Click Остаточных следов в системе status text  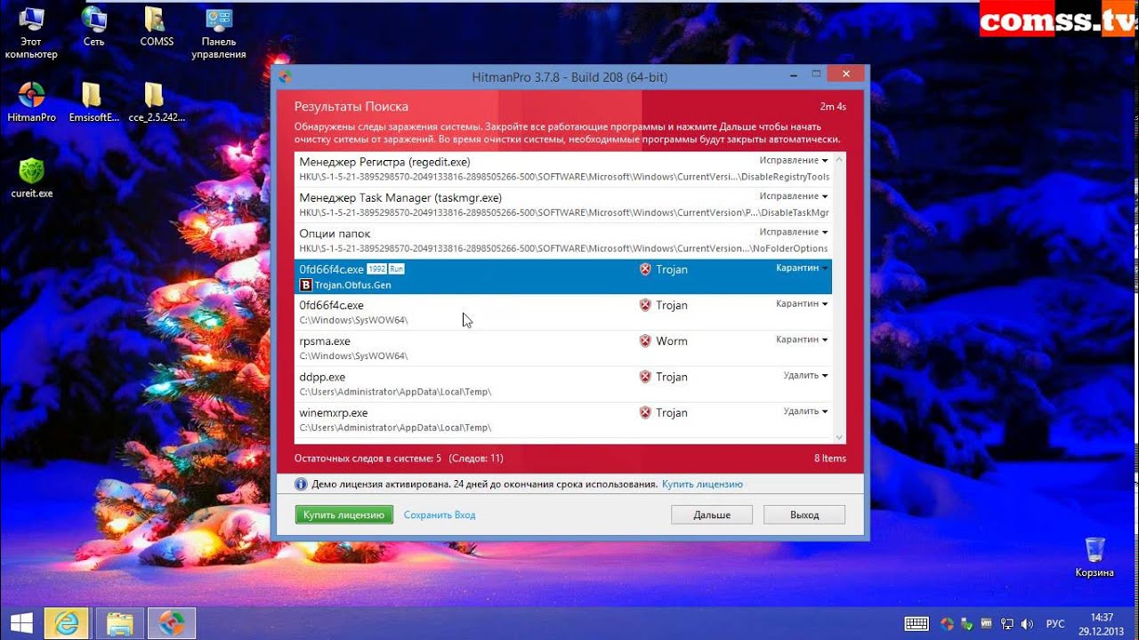(x=368, y=459)
